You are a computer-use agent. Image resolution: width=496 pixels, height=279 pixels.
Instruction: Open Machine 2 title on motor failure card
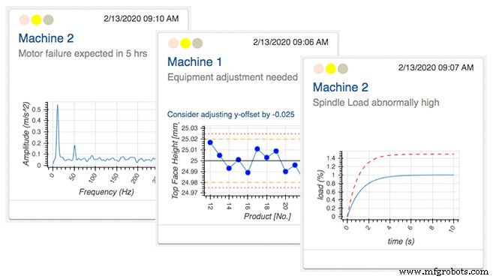(x=47, y=38)
